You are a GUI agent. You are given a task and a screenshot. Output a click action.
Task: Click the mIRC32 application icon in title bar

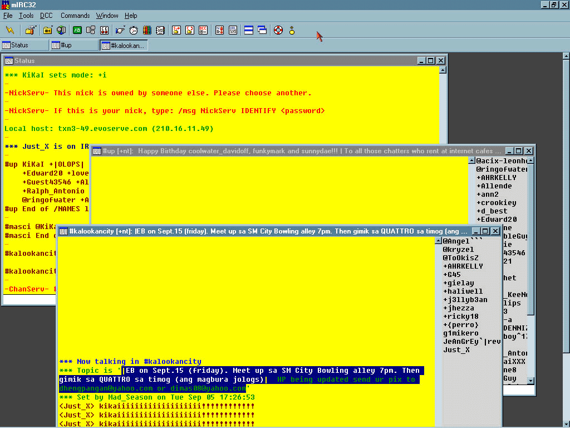click(x=6, y=4)
